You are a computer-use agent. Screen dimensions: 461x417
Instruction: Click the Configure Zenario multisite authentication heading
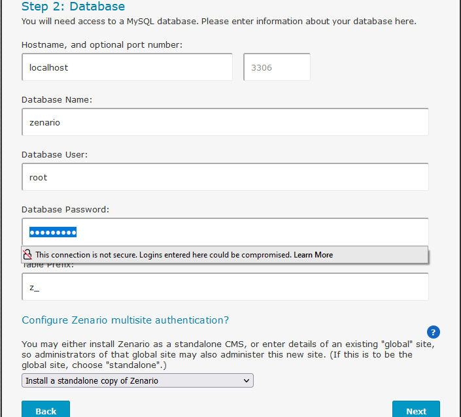pos(126,320)
